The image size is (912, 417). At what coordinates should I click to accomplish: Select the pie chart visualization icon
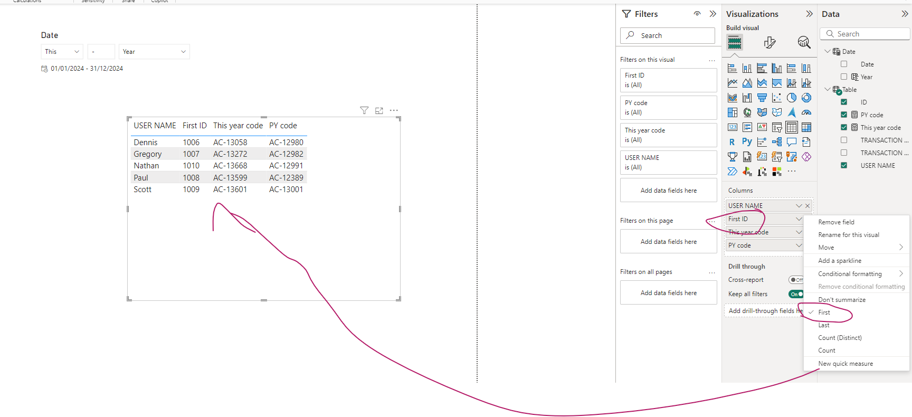click(791, 98)
